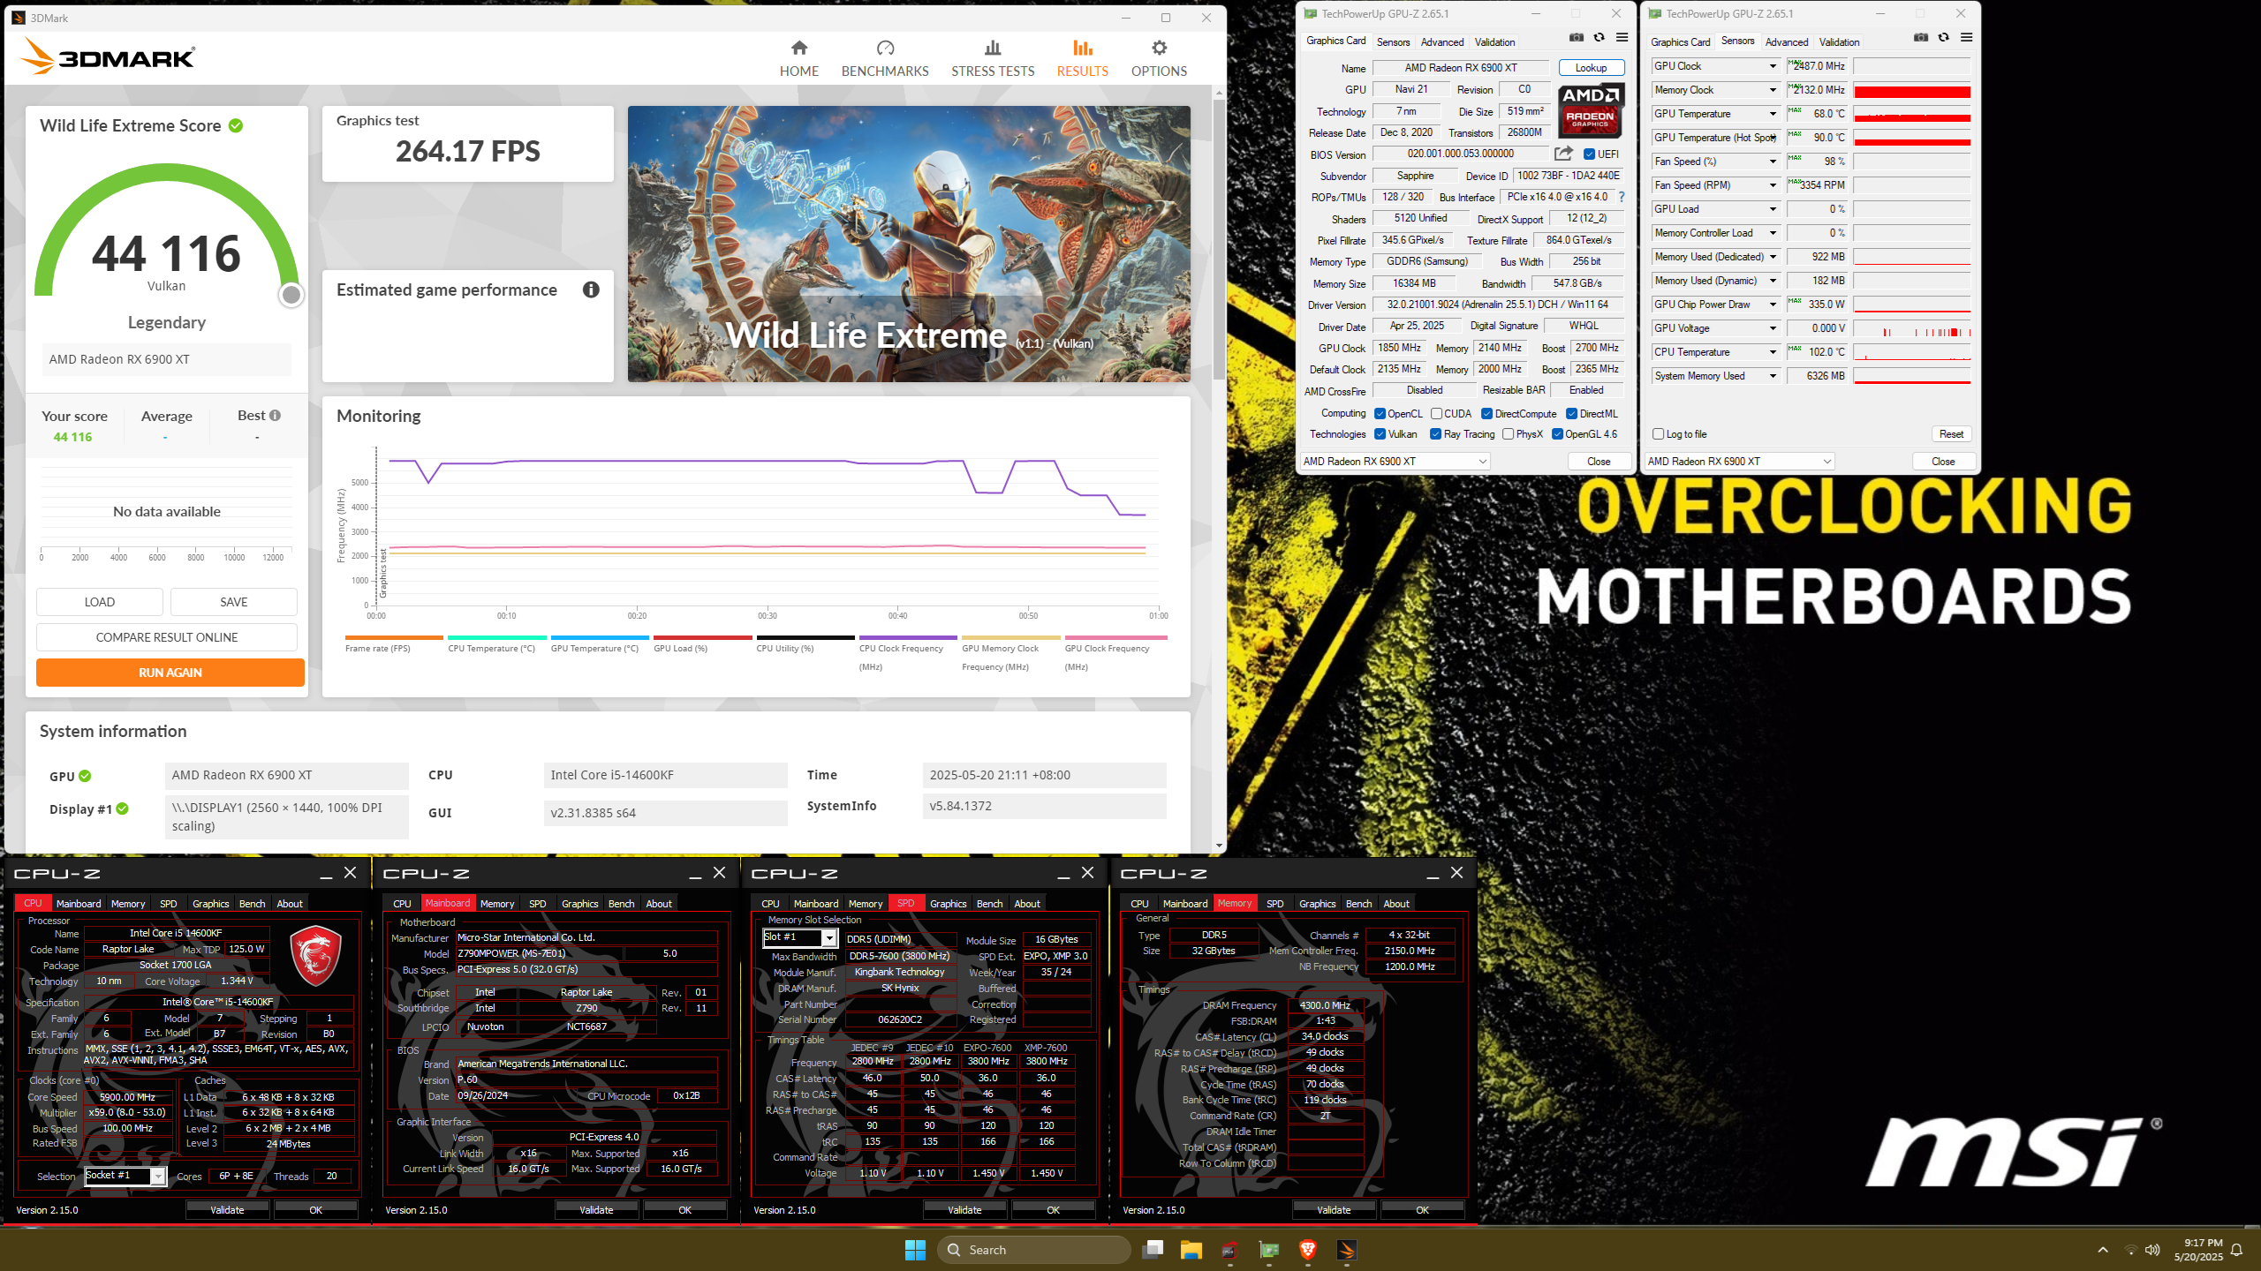Viewport: 2261px width, 1271px height.
Task: Click the 3DMark results vertical scrollbar
Action: (1219, 238)
